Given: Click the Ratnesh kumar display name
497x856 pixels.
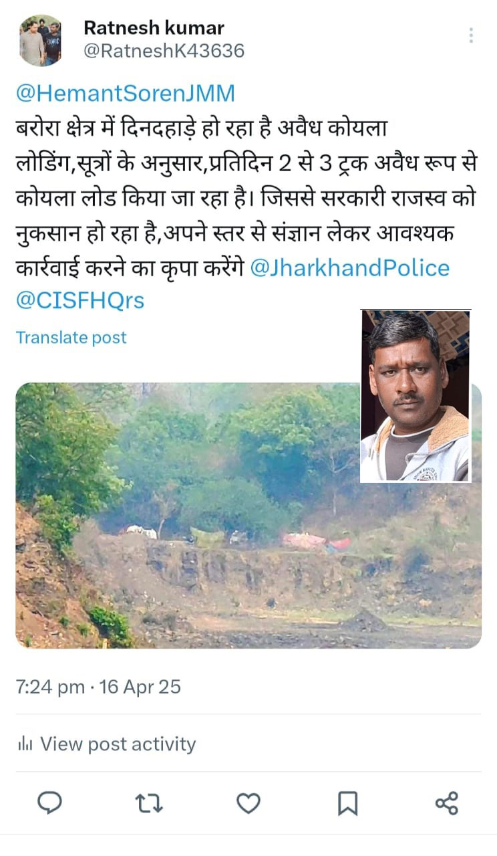Looking at the screenshot, I should (x=154, y=27).
